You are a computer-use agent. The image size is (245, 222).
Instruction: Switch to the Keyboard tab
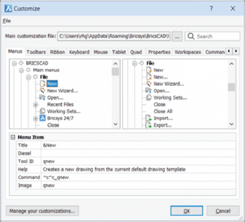(x=79, y=52)
